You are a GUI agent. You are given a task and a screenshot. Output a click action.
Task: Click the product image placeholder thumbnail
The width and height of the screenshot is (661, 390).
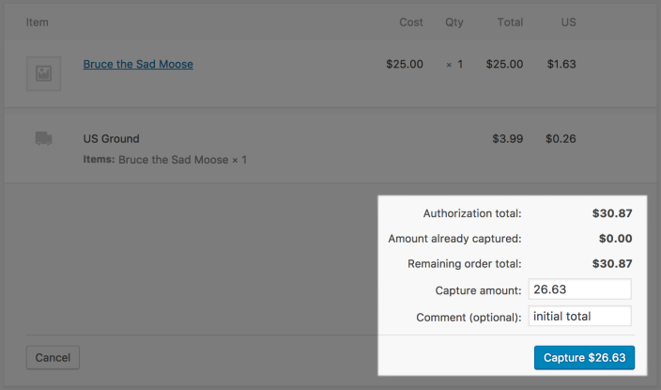point(43,73)
